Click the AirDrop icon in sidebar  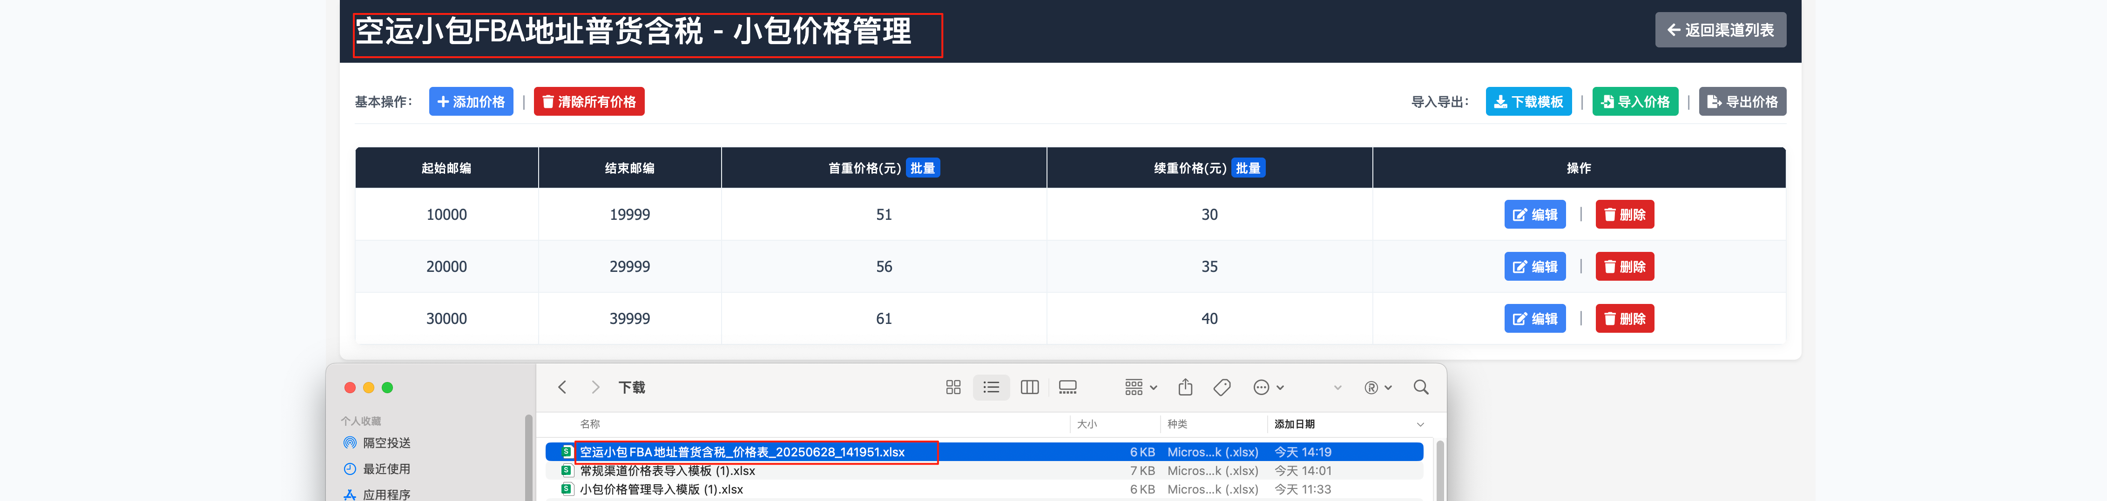point(349,443)
